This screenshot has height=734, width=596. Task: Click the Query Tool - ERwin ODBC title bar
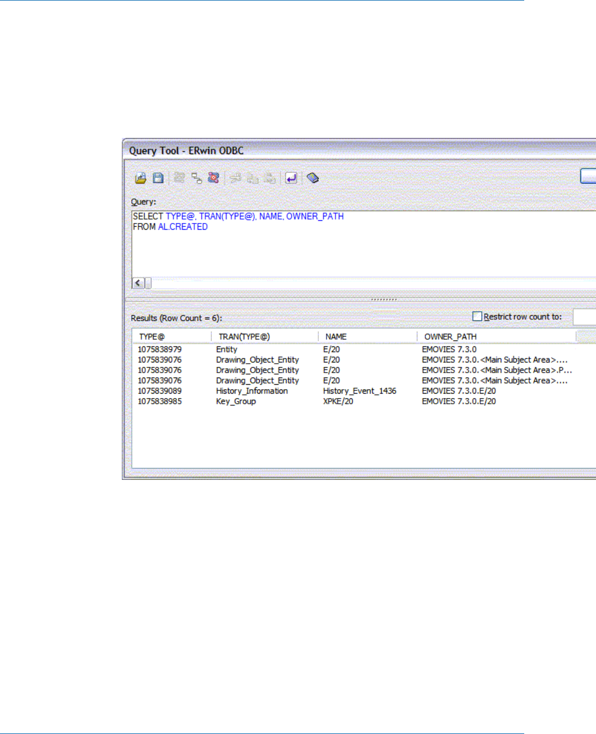359,150
